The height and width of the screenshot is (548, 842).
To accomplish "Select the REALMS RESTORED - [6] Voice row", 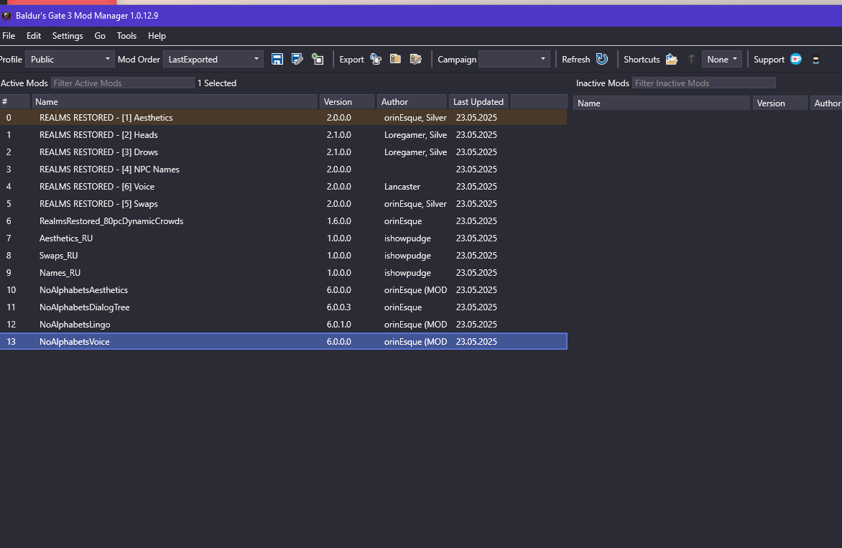I will tap(284, 186).
